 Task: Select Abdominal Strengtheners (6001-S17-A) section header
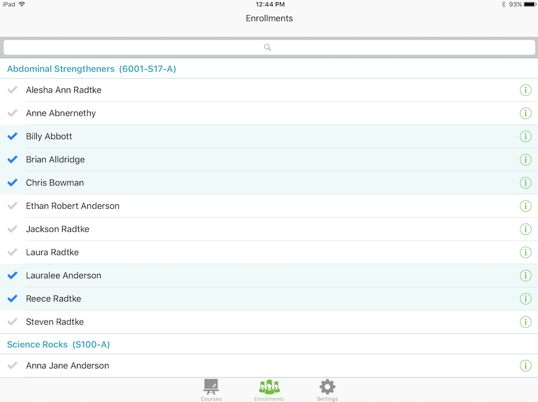[x=92, y=69]
